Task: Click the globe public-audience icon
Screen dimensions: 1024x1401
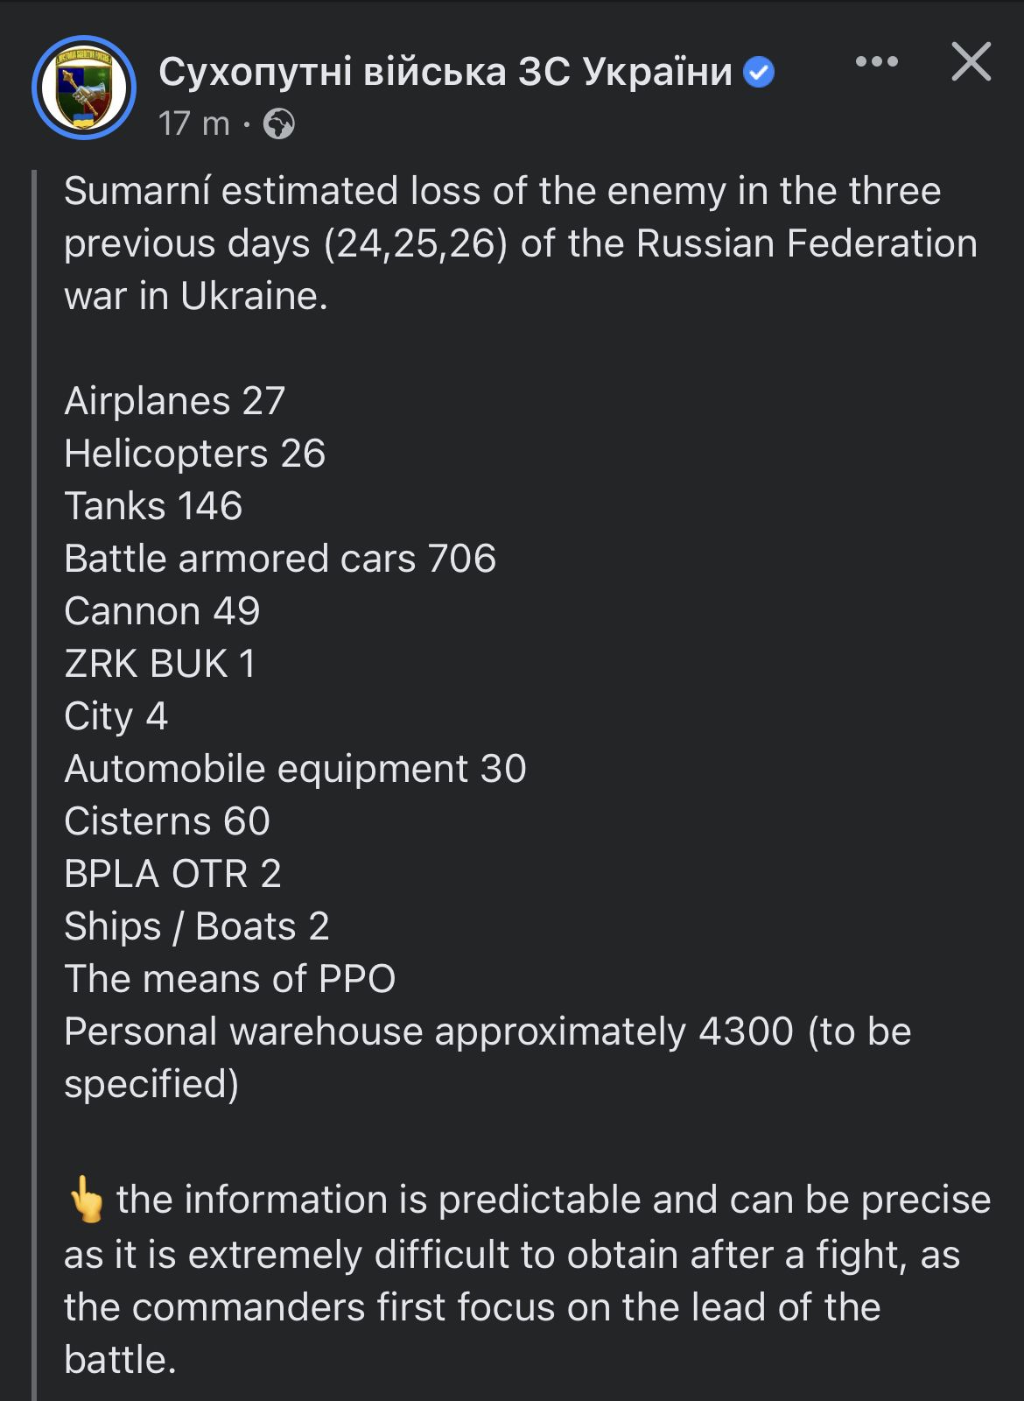Action: pyautogui.click(x=279, y=124)
